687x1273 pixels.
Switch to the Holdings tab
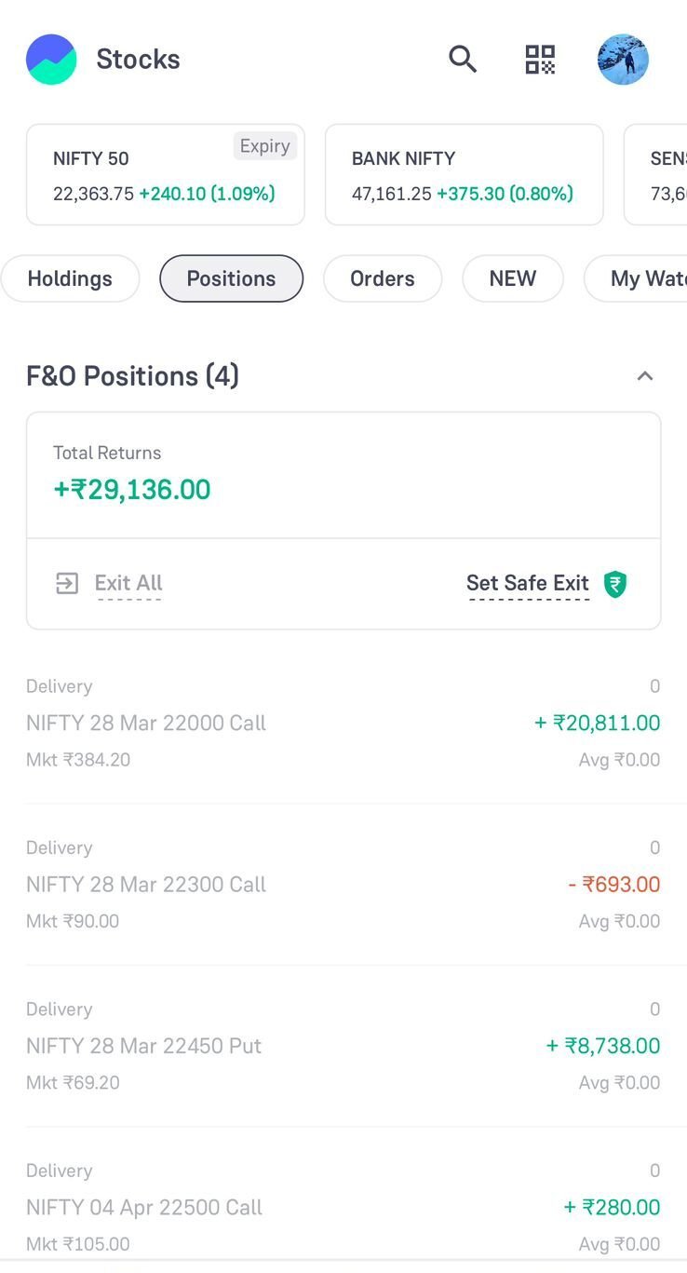coord(70,278)
